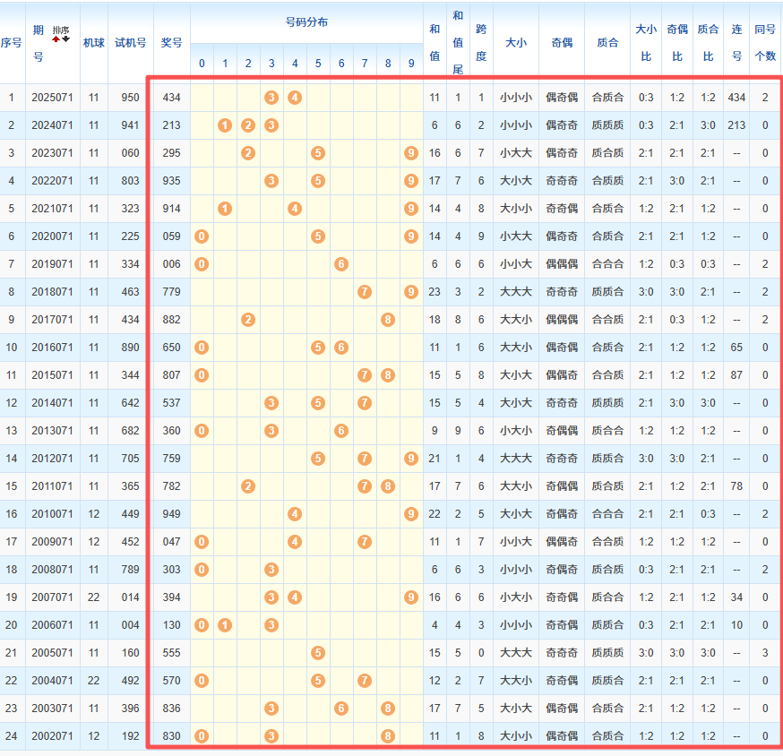
Task: Click the red ascending sort arrow
Action: point(56,39)
